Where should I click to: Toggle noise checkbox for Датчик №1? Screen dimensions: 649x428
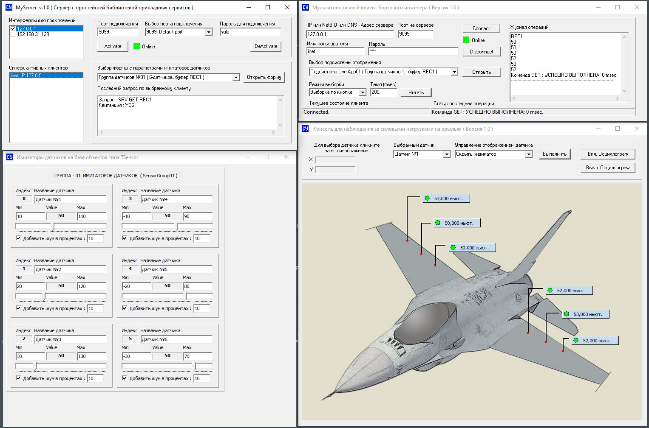pyautogui.click(x=18, y=238)
